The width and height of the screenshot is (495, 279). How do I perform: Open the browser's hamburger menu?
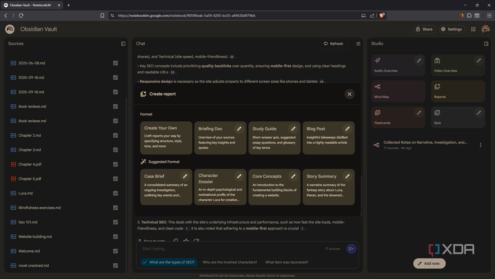click(x=489, y=16)
